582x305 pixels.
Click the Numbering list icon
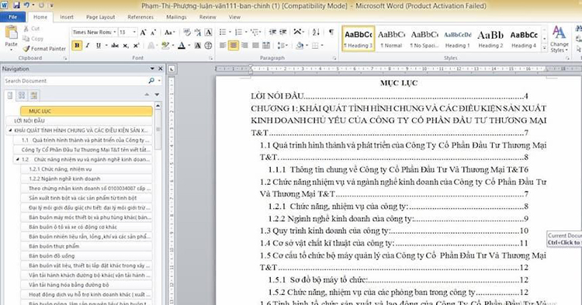[x=238, y=33]
